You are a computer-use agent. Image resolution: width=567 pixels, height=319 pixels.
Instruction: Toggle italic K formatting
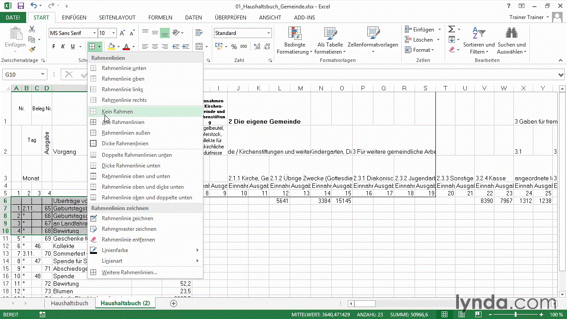click(63, 47)
